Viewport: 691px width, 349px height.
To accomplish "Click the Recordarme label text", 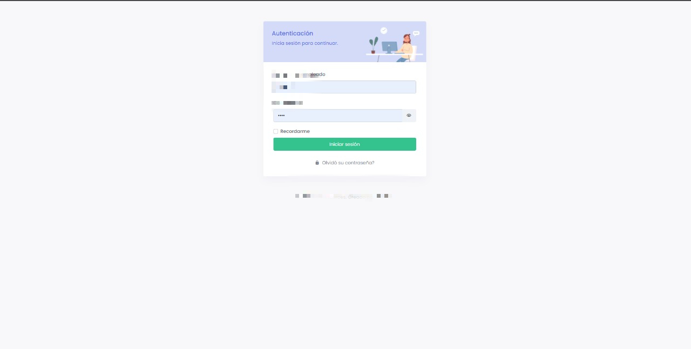I will (295, 131).
